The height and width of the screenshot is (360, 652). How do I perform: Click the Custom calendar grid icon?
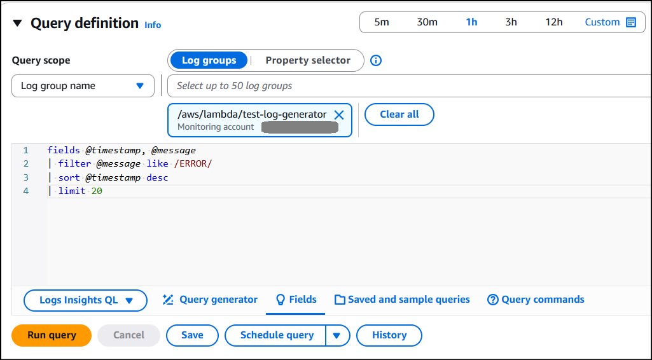tap(631, 22)
